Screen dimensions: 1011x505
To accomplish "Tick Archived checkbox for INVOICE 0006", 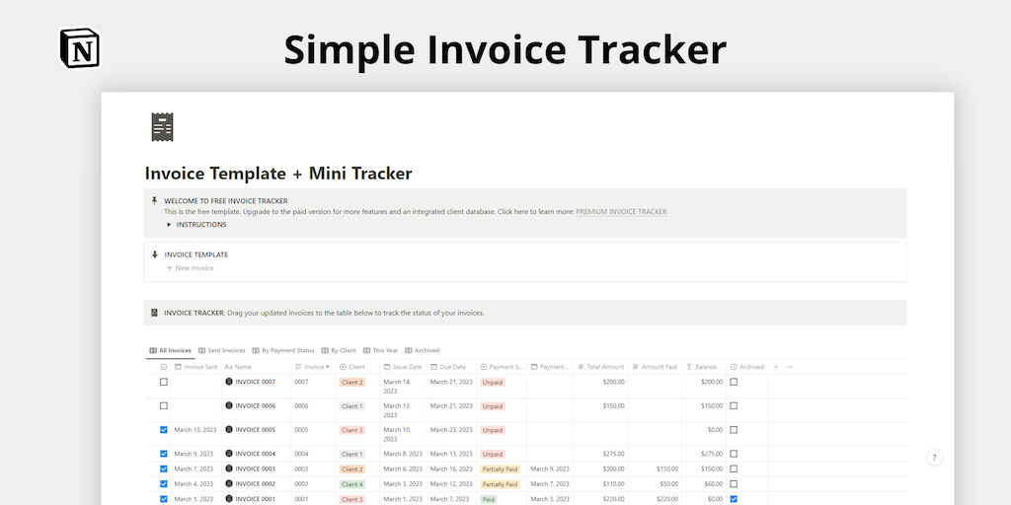I will click(x=734, y=405).
